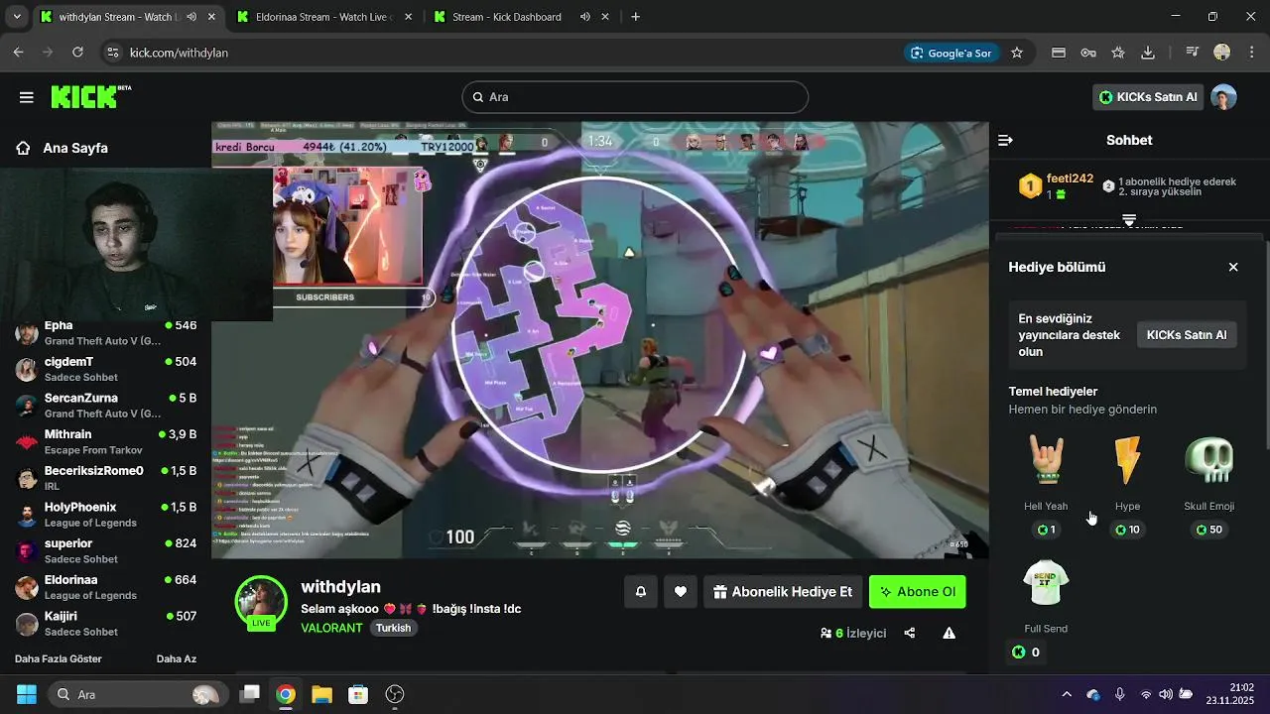Image resolution: width=1270 pixels, height=714 pixels.
Task: Open a new browser tab
Action: [x=635, y=17]
